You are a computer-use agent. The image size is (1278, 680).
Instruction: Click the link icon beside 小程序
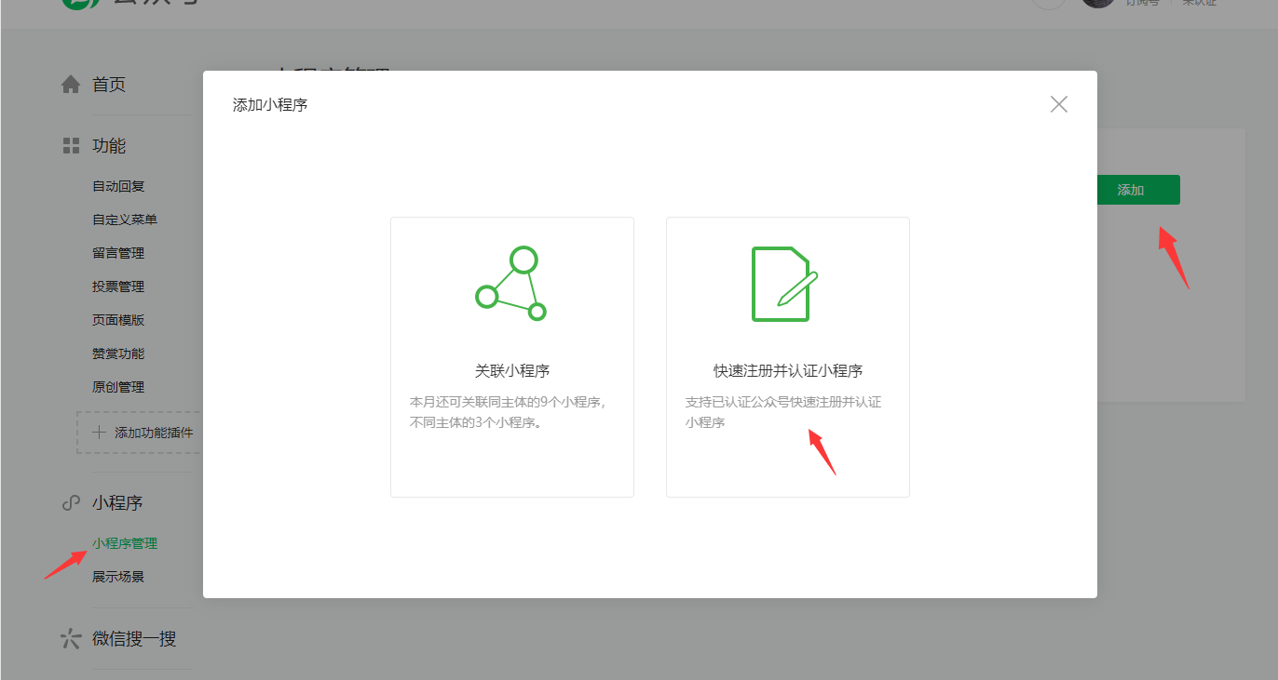point(71,503)
